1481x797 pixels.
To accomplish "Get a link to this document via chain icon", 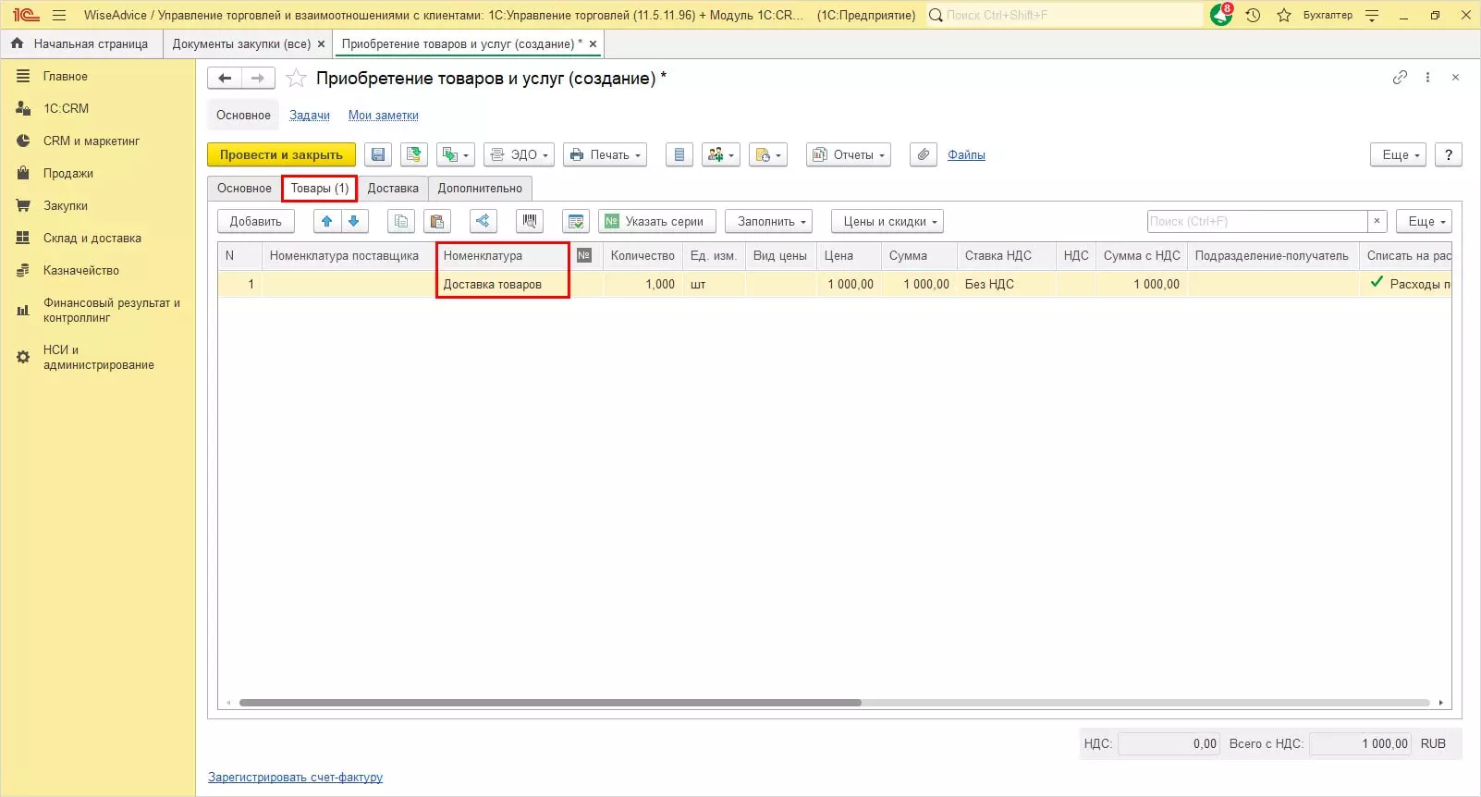I will (1400, 78).
